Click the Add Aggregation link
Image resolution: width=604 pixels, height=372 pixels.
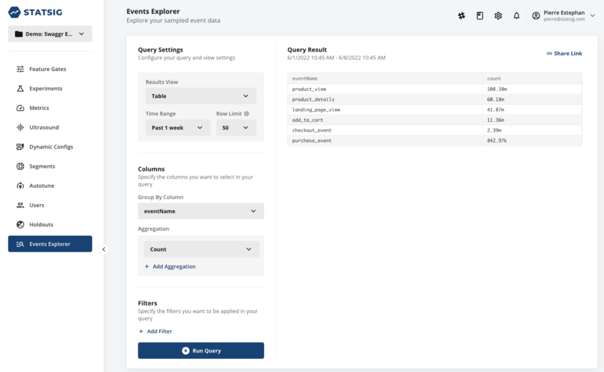click(170, 267)
